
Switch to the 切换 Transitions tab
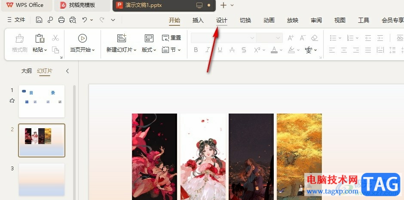click(245, 20)
